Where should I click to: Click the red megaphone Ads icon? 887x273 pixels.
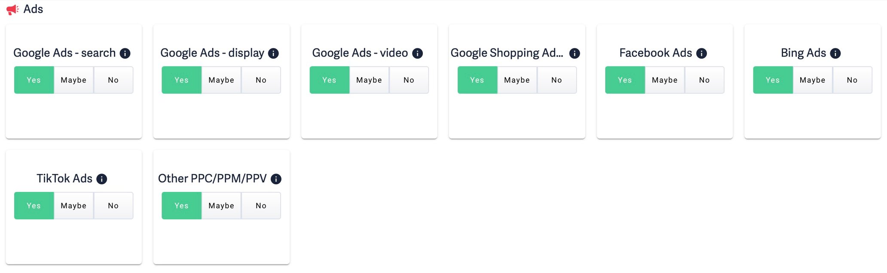coord(11,9)
